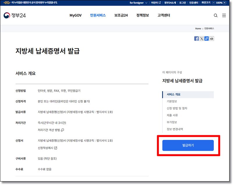
Task: Open the 어린이 external link
Action: (156, 3)
